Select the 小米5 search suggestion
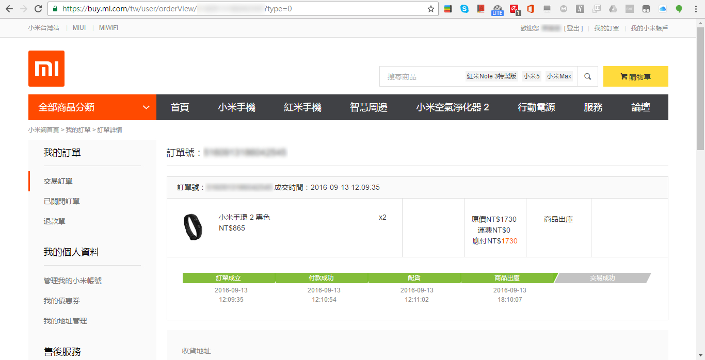Viewport: 705px width, 360px height. pos(532,76)
